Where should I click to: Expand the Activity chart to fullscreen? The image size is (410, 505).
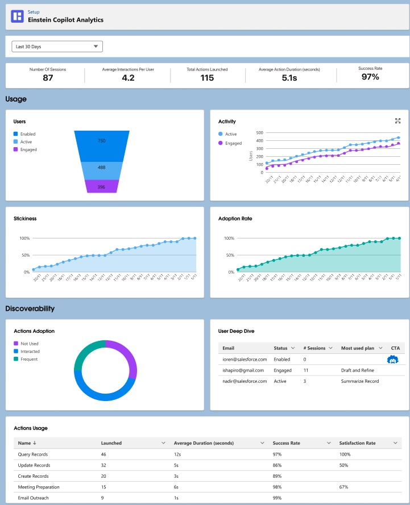click(x=397, y=121)
